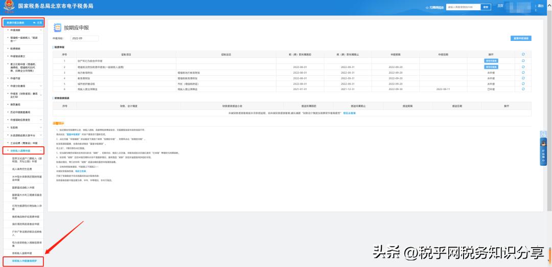552x267 pixels.
Task: Select 大中型水库移民后期扶持基金申报
Action: [27, 178]
